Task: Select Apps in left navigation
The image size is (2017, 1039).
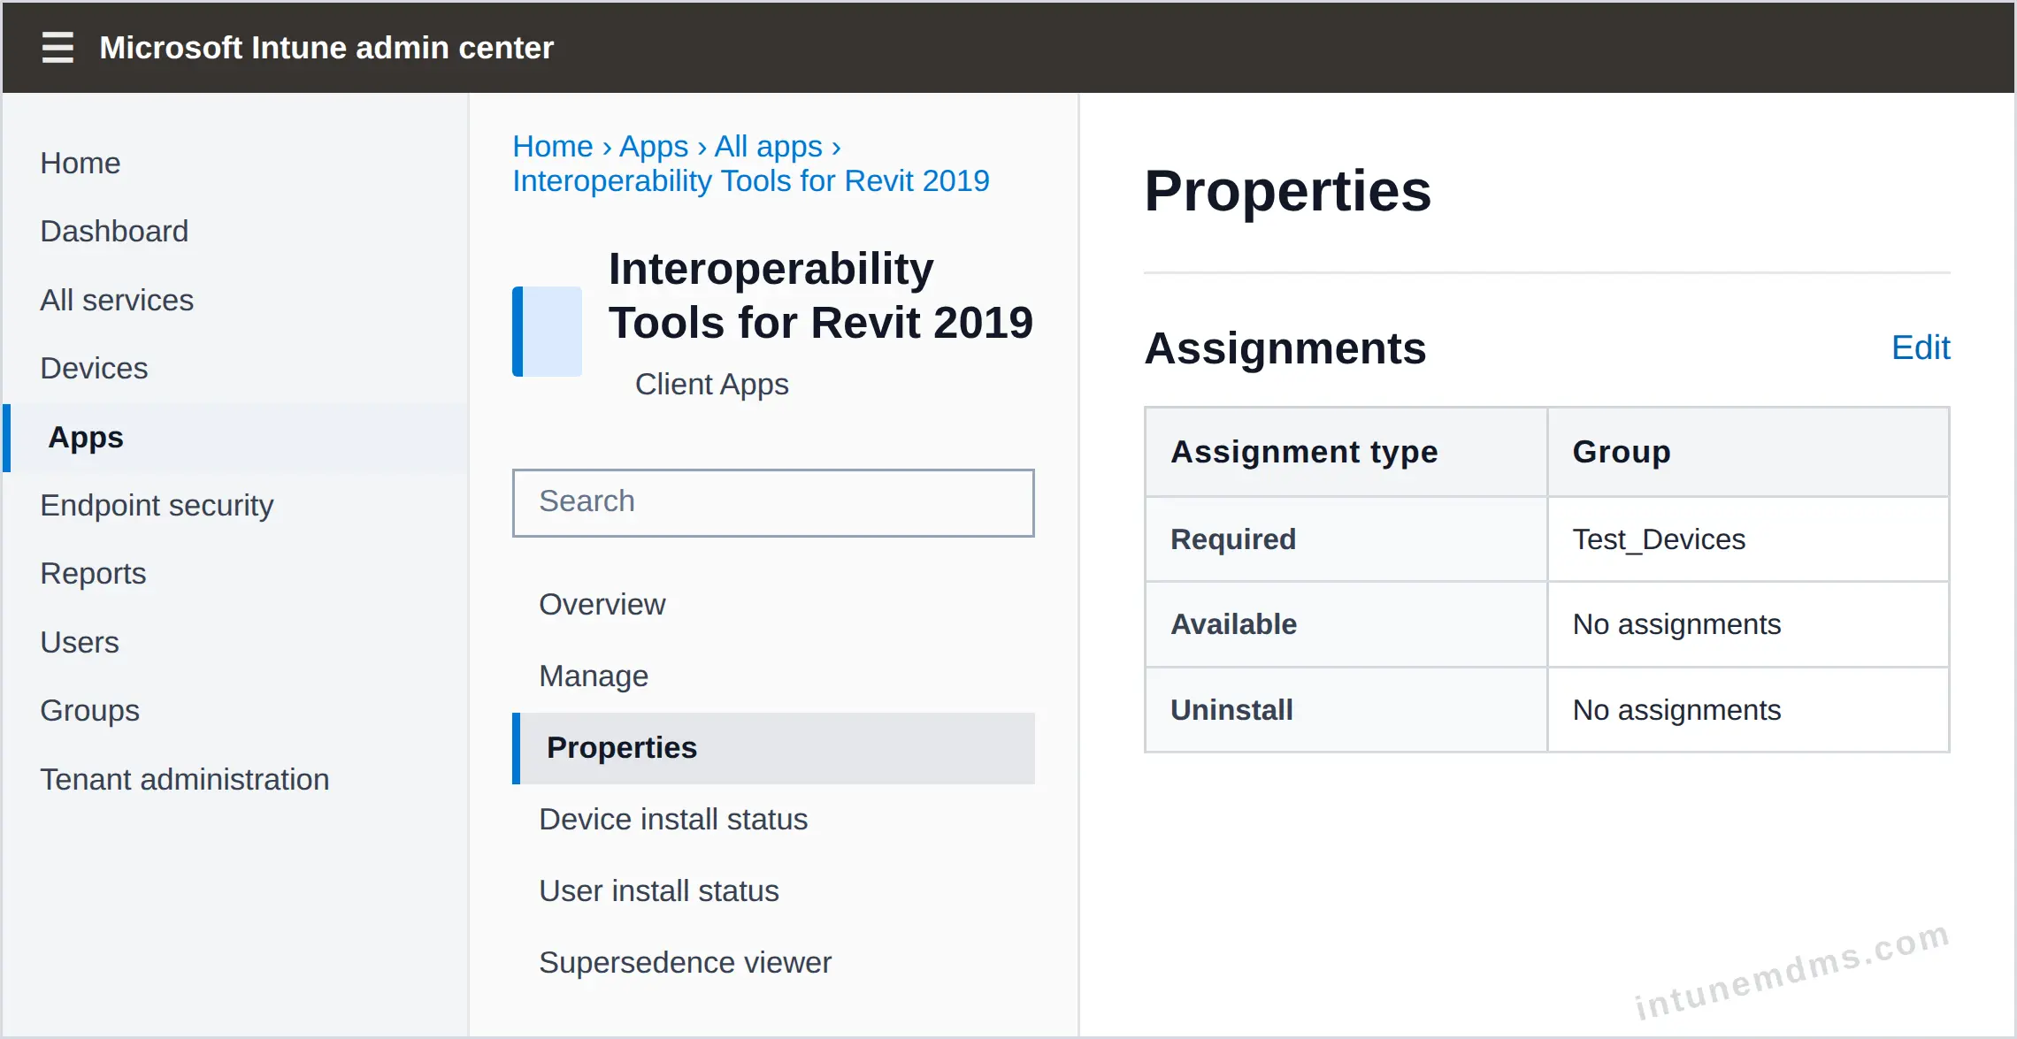Action: tap(86, 437)
